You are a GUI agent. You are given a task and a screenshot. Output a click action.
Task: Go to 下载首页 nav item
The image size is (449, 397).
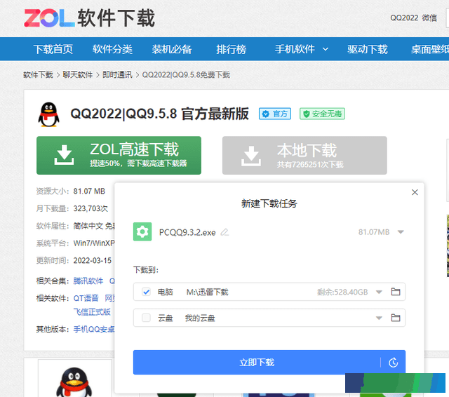[x=53, y=49]
